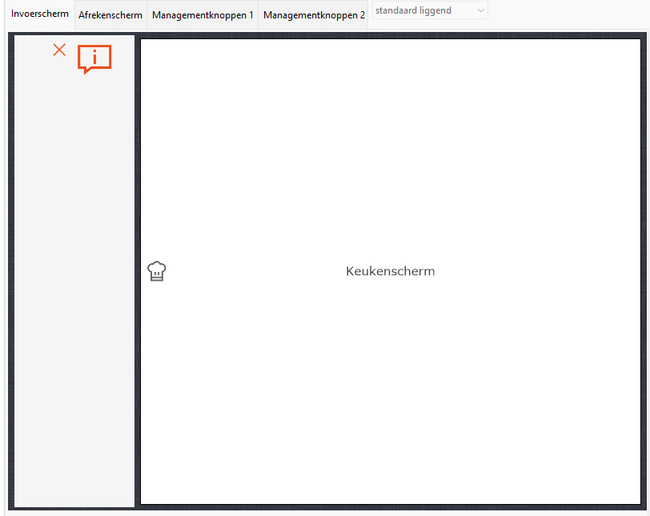Click the letter i inside the orange bubble
This screenshot has height=516, width=650.
coord(95,57)
